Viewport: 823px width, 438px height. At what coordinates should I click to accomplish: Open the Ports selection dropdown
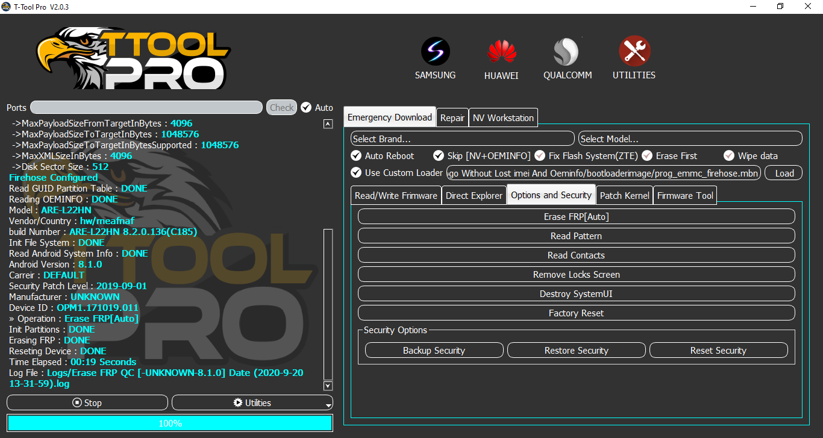tap(146, 107)
